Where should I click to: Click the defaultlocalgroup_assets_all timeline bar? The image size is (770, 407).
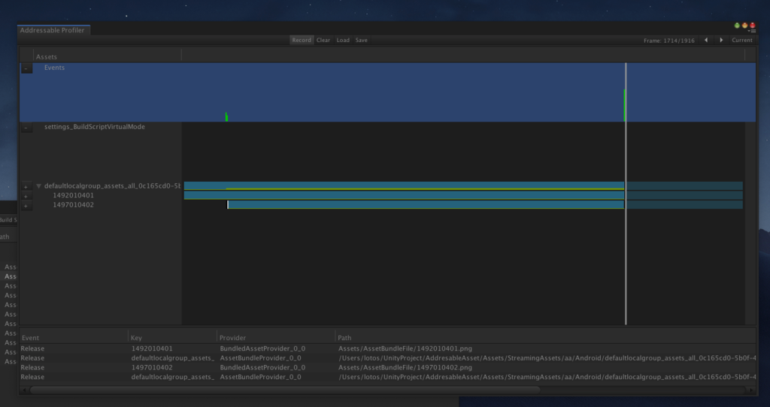click(x=404, y=185)
